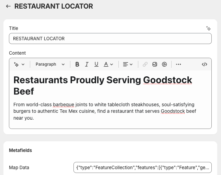Open the Paragraph style dropdown

pyautogui.click(x=50, y=64)
